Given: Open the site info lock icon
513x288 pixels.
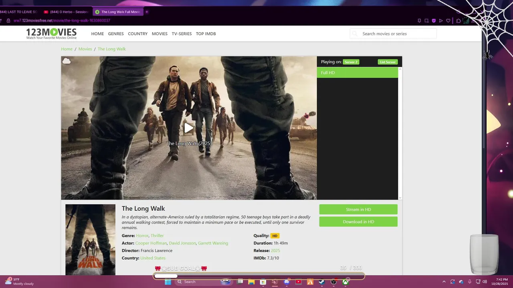Looking at the screenshot, I should point(8,20).
